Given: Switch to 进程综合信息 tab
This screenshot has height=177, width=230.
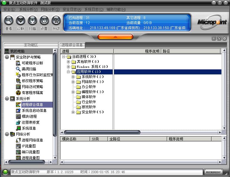Looking at the screenshot, I should coord(72,45).
